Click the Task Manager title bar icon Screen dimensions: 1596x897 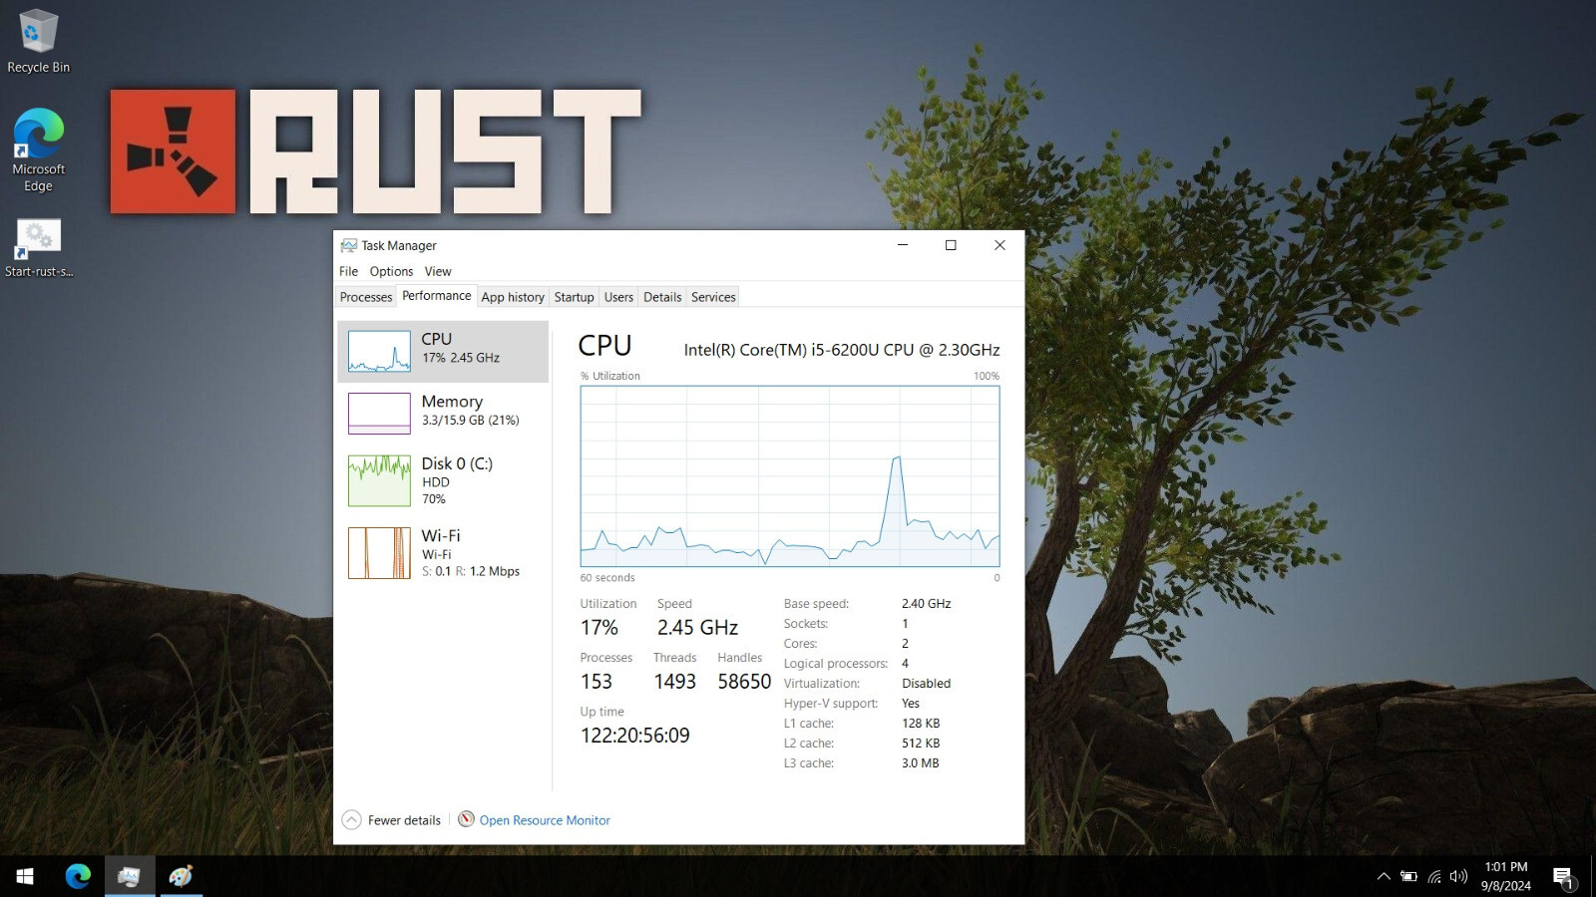pos(348,245)
